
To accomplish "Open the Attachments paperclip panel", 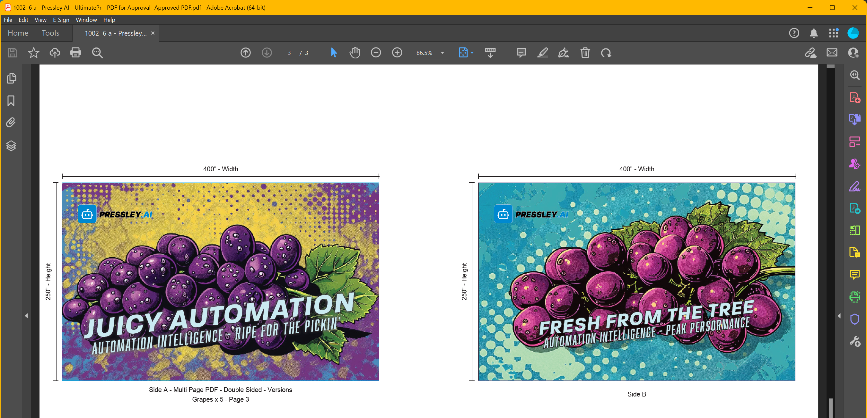I will [x=11, y=123].
